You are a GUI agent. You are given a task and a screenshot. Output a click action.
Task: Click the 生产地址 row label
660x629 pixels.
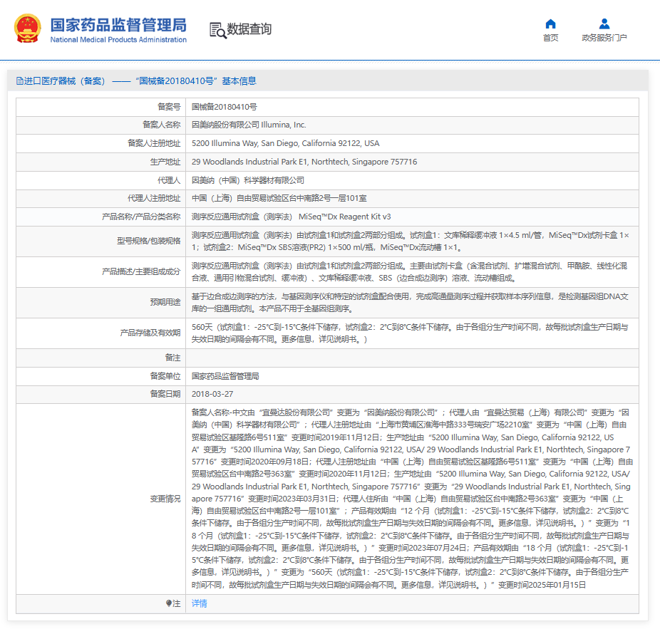(165, 162)
